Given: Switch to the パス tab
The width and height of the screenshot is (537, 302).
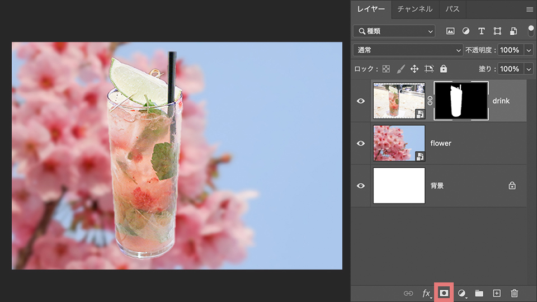Looking at the screenshot, I should 453,10.
